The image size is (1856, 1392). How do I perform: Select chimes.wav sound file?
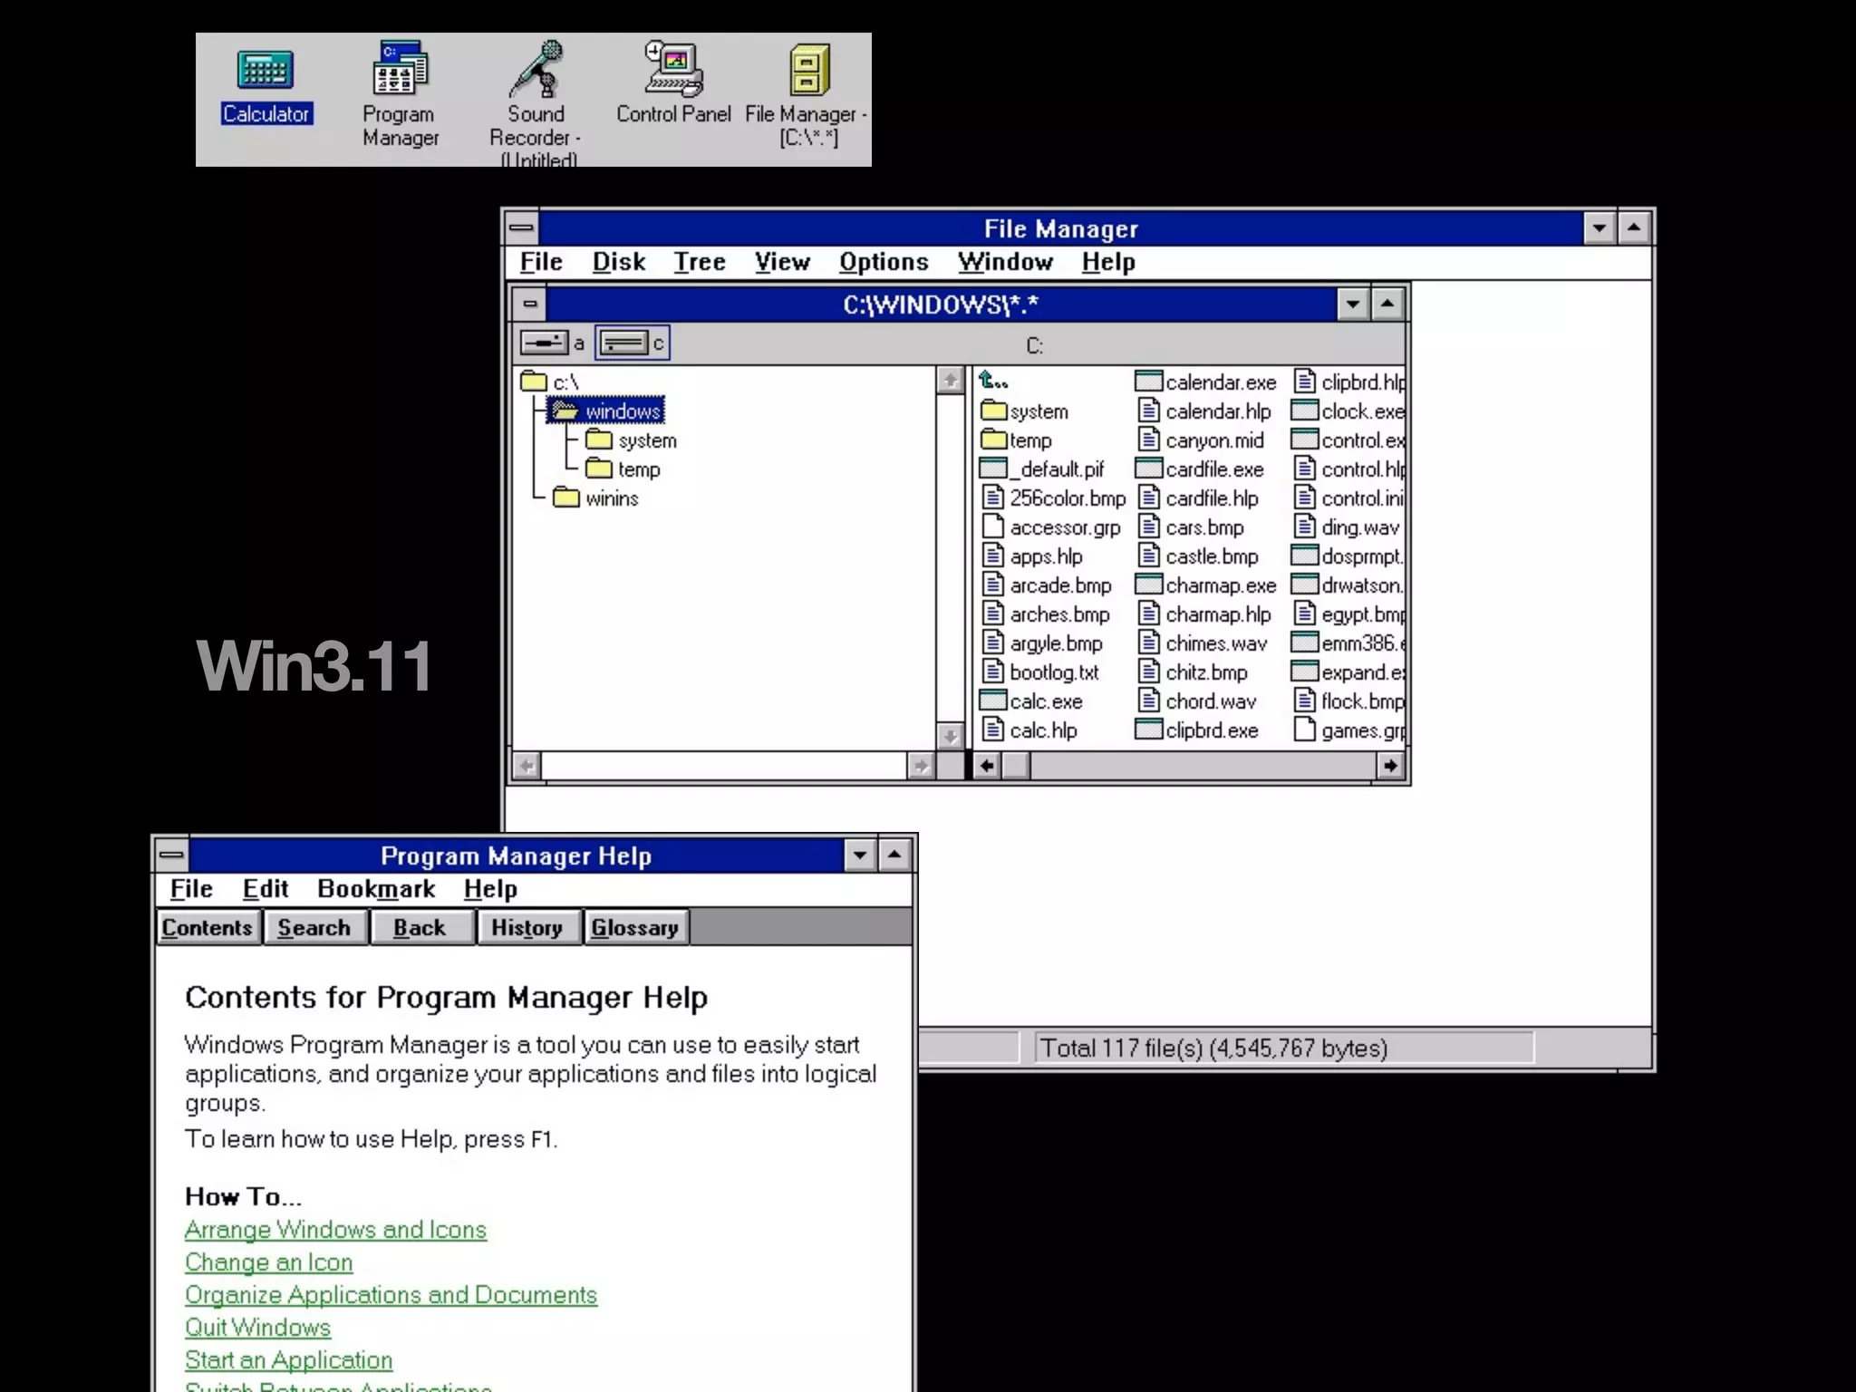click(1203, 643)
